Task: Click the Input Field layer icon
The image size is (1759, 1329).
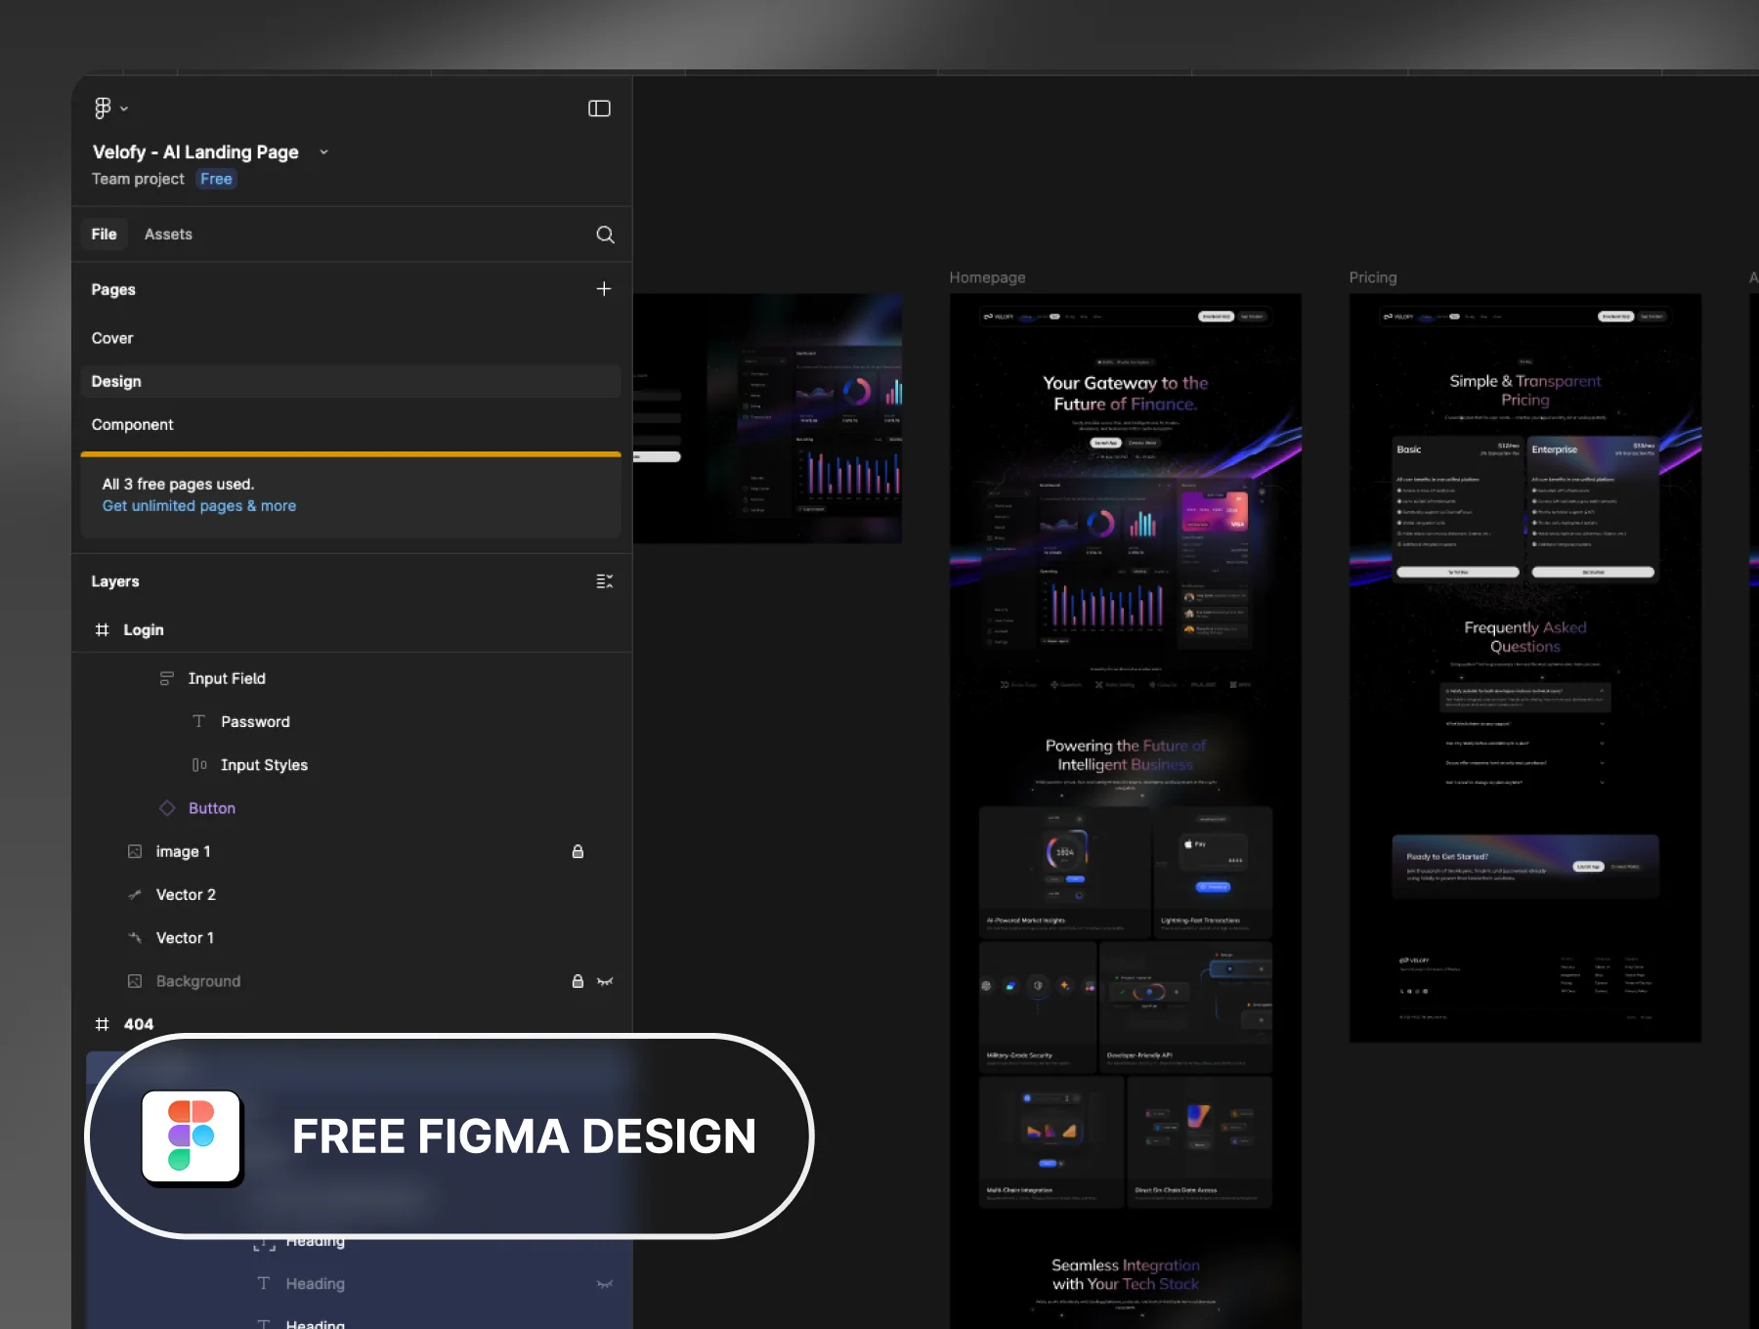Action: [x=167, y=678]
